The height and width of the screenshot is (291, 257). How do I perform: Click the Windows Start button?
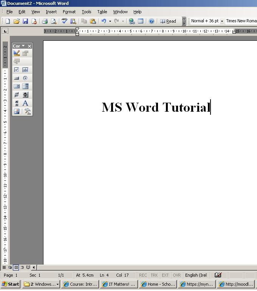point(11,284)
